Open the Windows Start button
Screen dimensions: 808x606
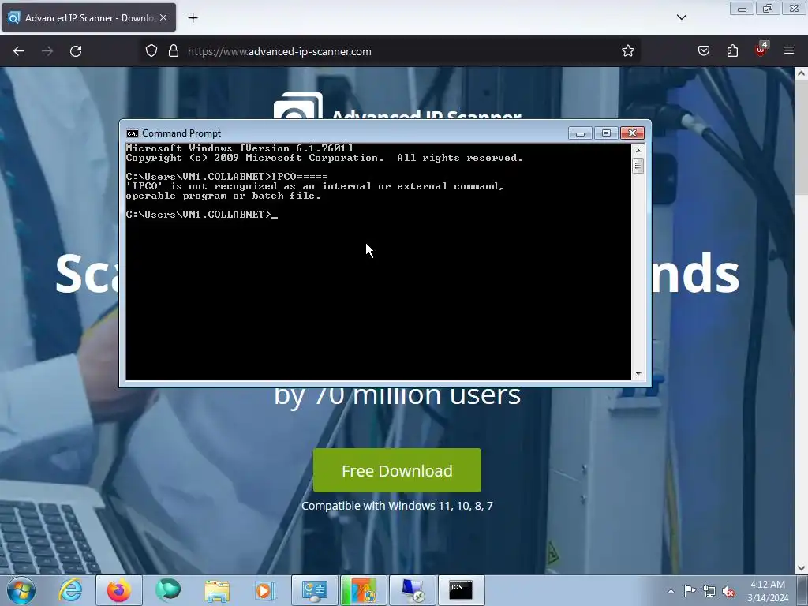tap(21, 590)
